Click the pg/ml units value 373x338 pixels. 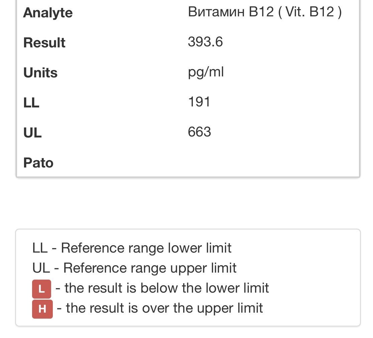(206, 72)
